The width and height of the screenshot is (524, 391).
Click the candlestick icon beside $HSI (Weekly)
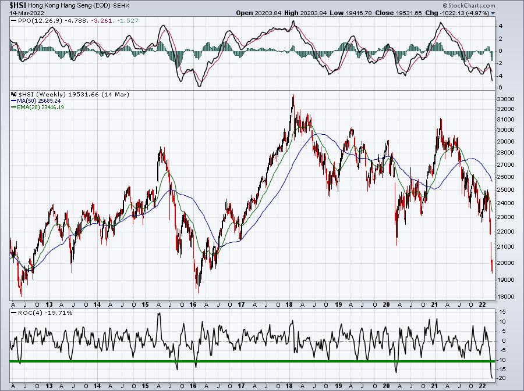pyautogui.click(x=14, y=94)
